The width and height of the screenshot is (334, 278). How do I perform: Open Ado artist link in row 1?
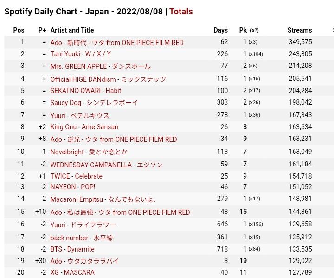(x=56, y=43)
